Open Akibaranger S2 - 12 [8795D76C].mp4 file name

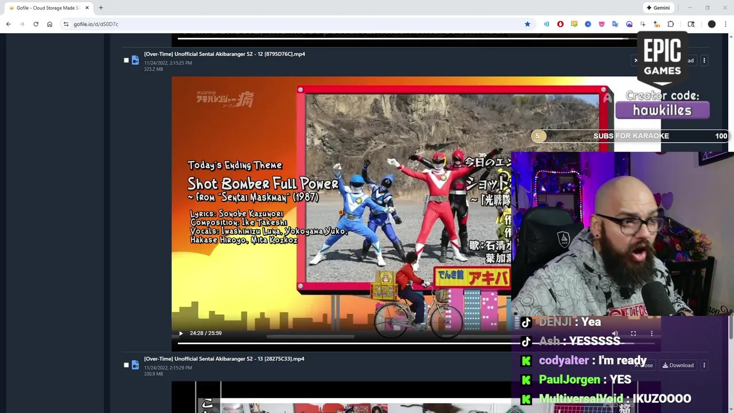pos(224,54)
